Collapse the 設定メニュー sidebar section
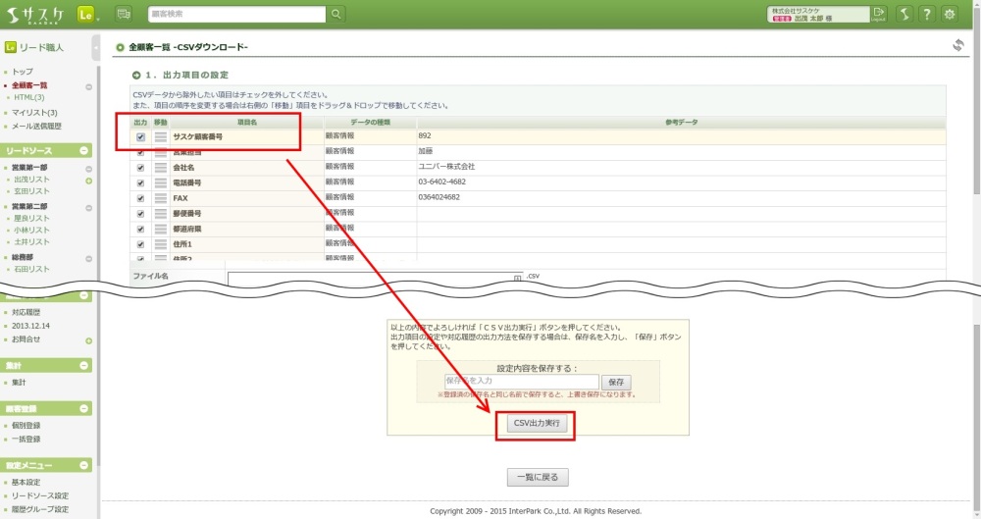981x519 pixels. [84, 465]
